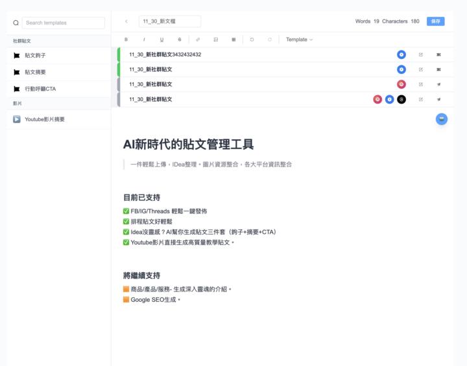Viewport: 467px width, 366px height.
Task: Click the blue 保存 save button
Action: [435, 21]
